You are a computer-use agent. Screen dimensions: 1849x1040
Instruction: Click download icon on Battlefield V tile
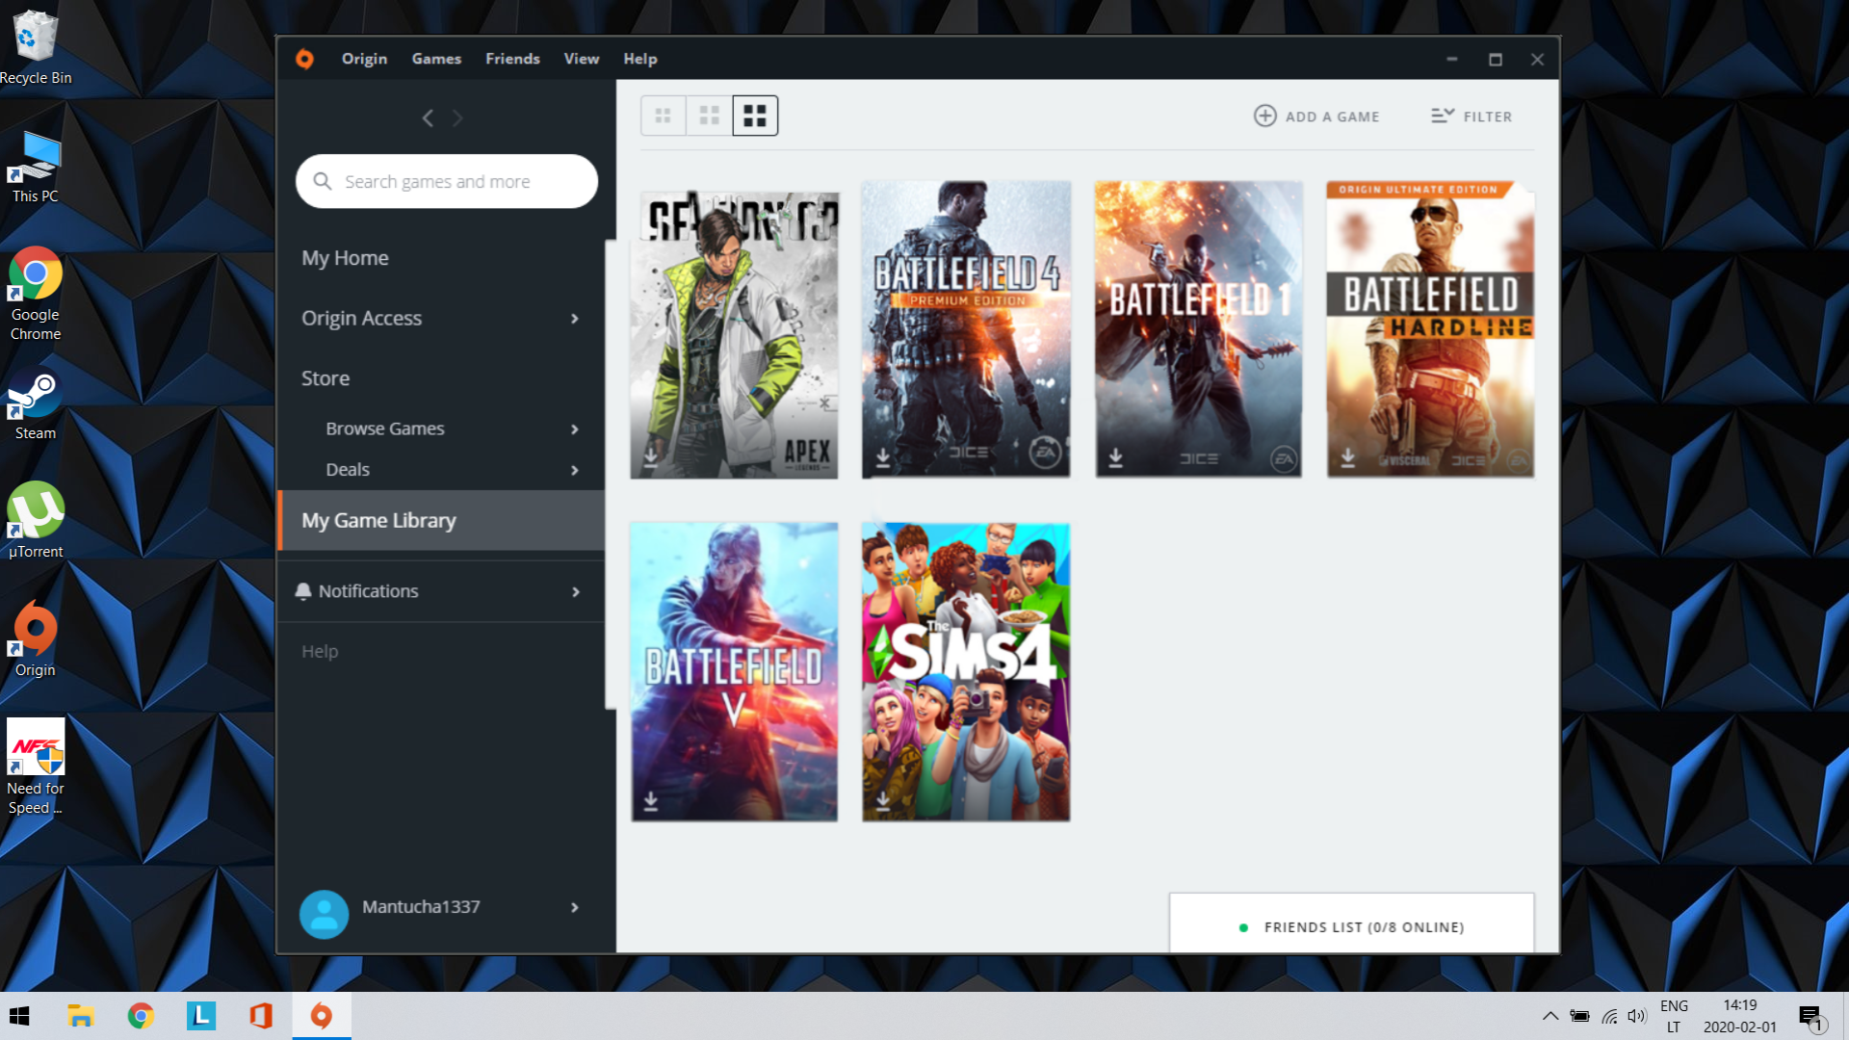point(651,800)
